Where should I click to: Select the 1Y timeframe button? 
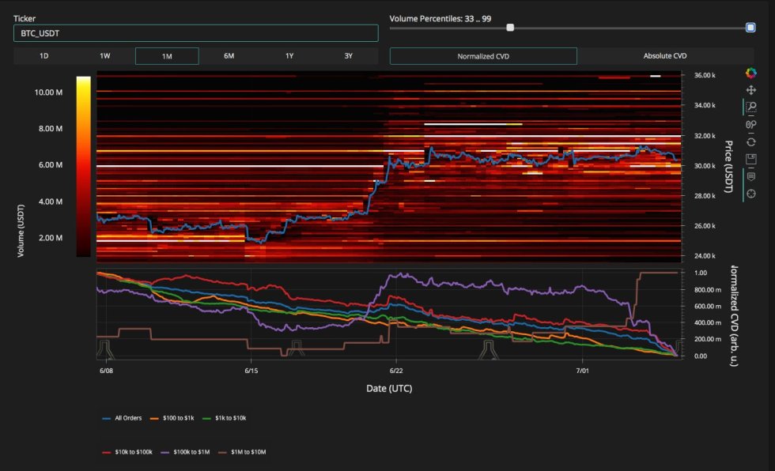tap(289, 56)
